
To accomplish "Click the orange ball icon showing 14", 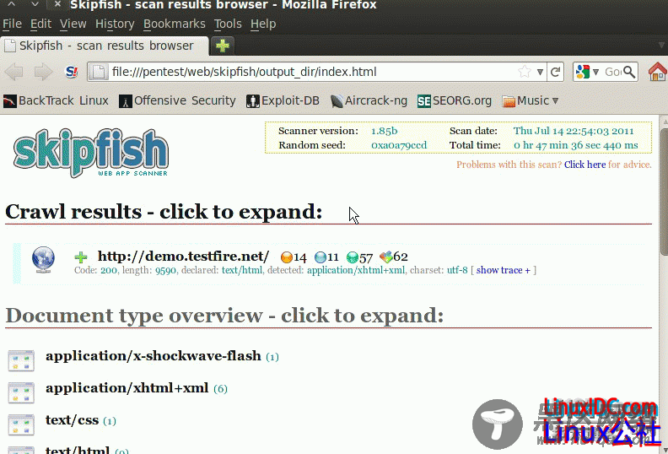I will click(287, 257).
